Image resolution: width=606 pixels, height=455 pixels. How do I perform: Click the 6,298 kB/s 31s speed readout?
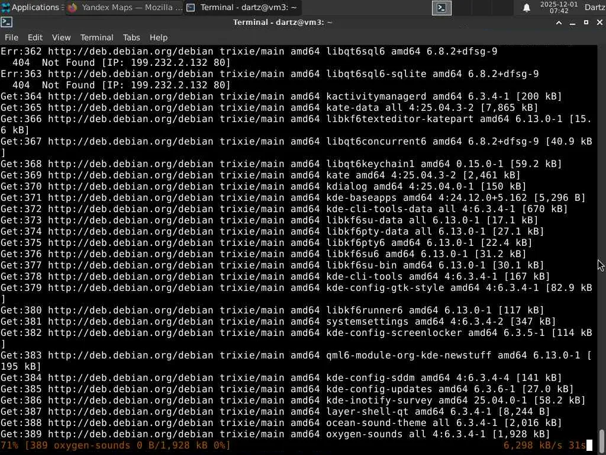pos(545,446)
